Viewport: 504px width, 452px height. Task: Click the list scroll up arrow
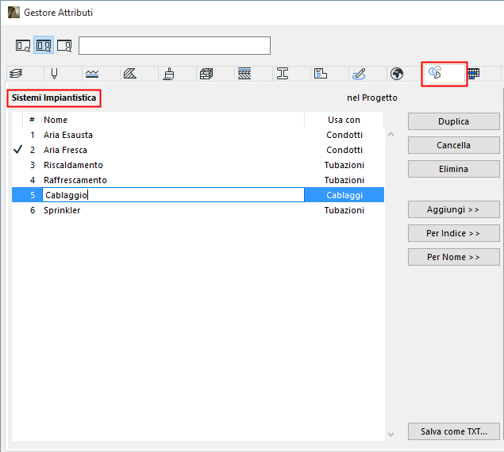[391, 134]
